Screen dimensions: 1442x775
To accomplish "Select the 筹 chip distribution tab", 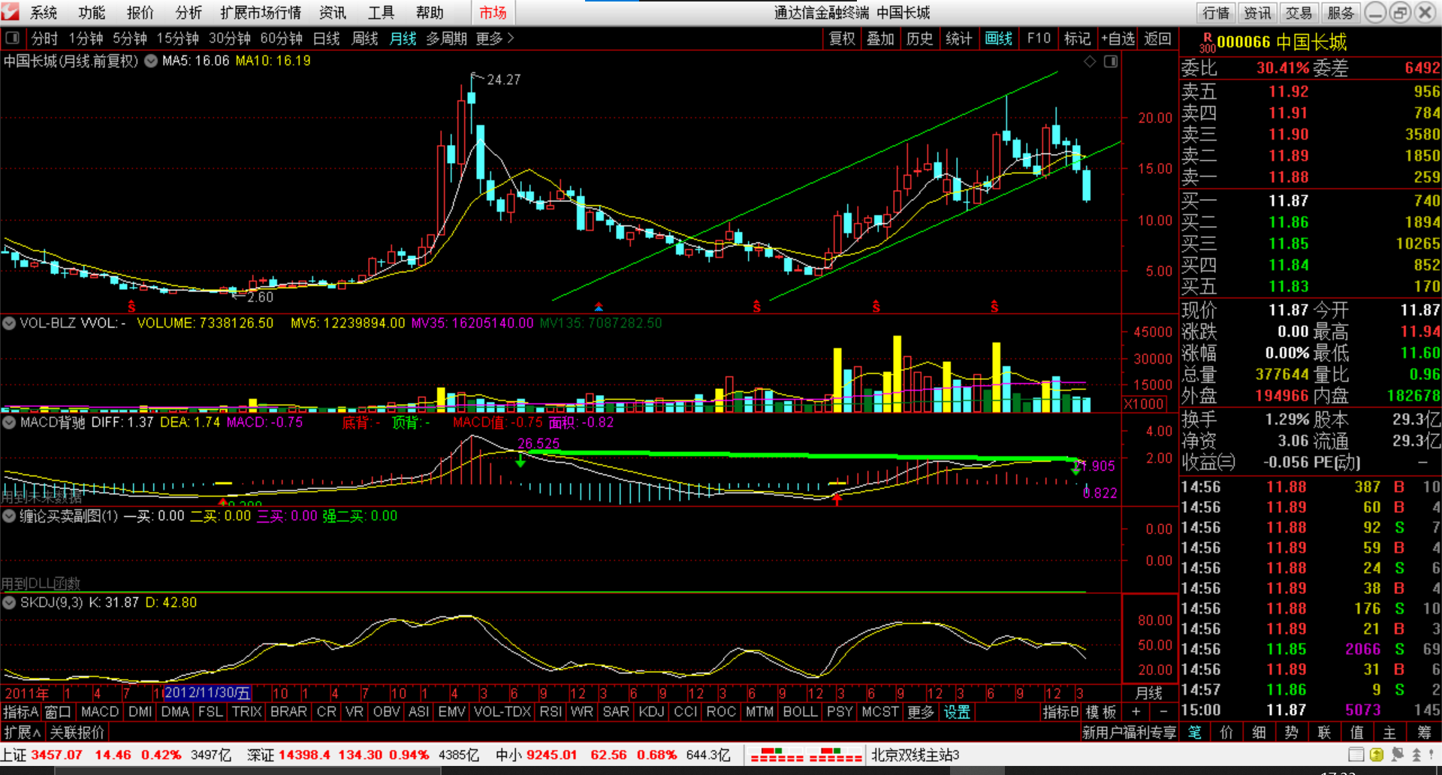I will point(1424,732).
